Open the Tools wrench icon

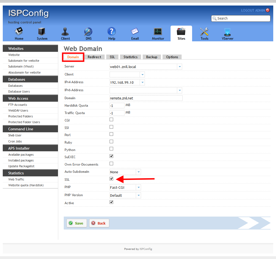point(204,32)
